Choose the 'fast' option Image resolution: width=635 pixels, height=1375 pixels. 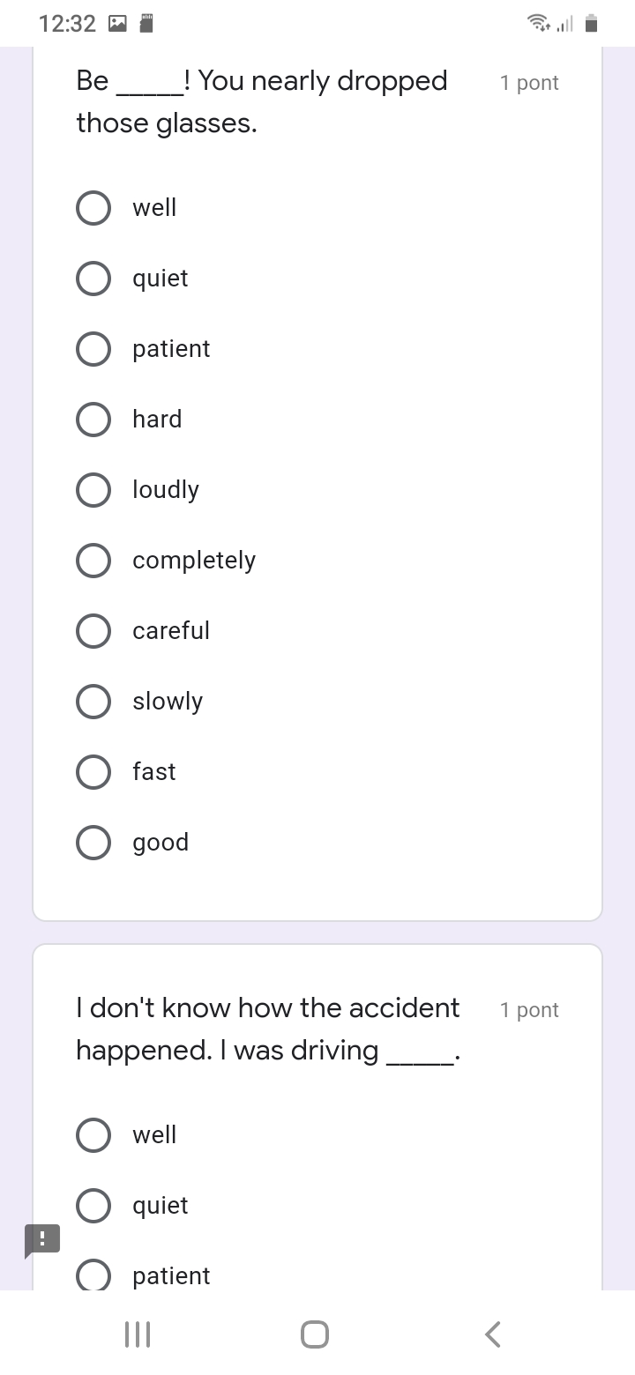[x=93, y=772]
